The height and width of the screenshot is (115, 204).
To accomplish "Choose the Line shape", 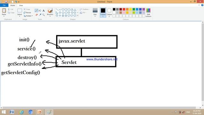I will tap(57, 10).
